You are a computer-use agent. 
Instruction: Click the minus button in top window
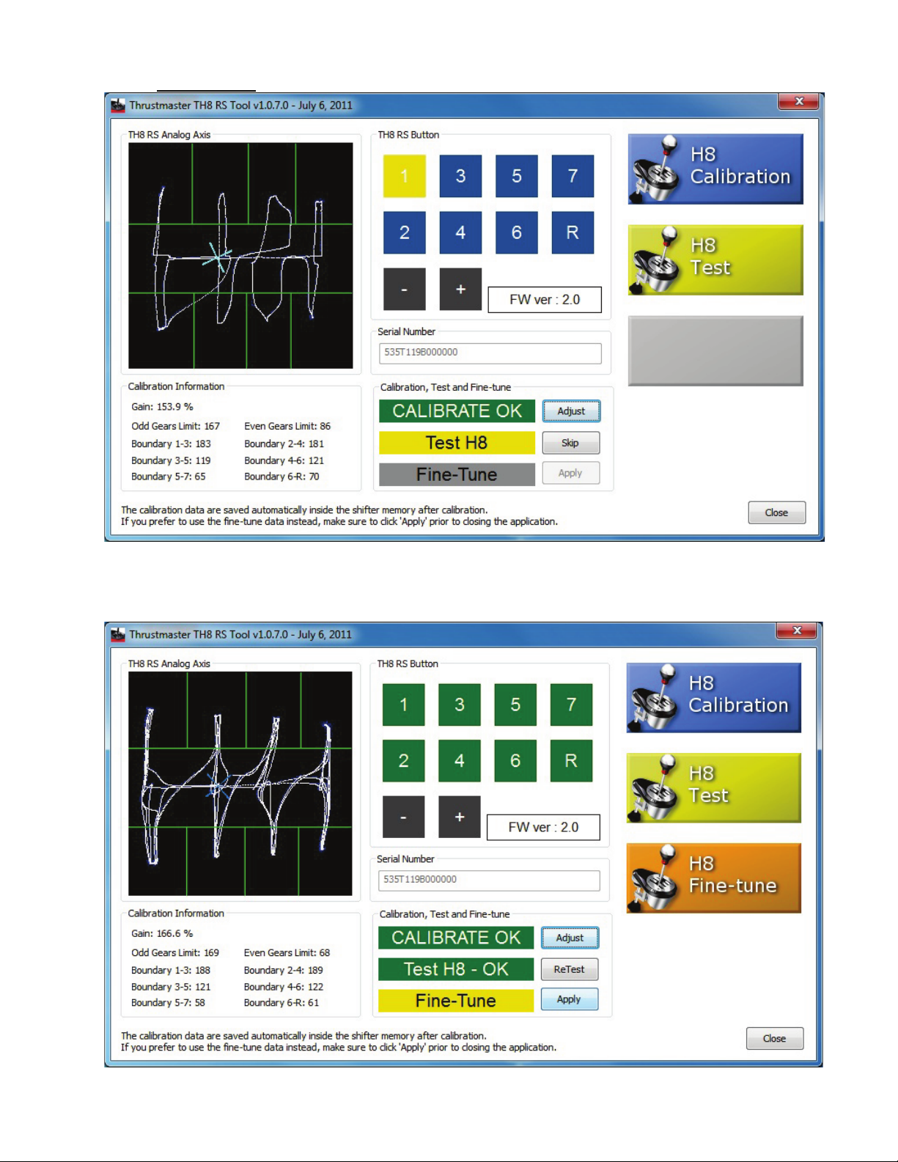[x=404, y=289]
